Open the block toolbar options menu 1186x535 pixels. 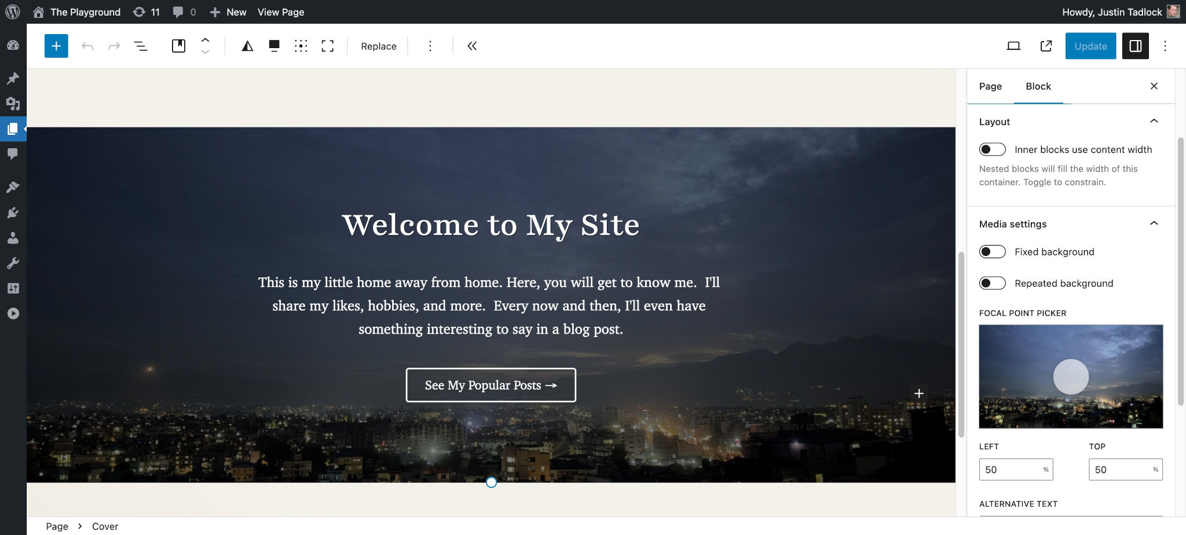coord(430,46)
